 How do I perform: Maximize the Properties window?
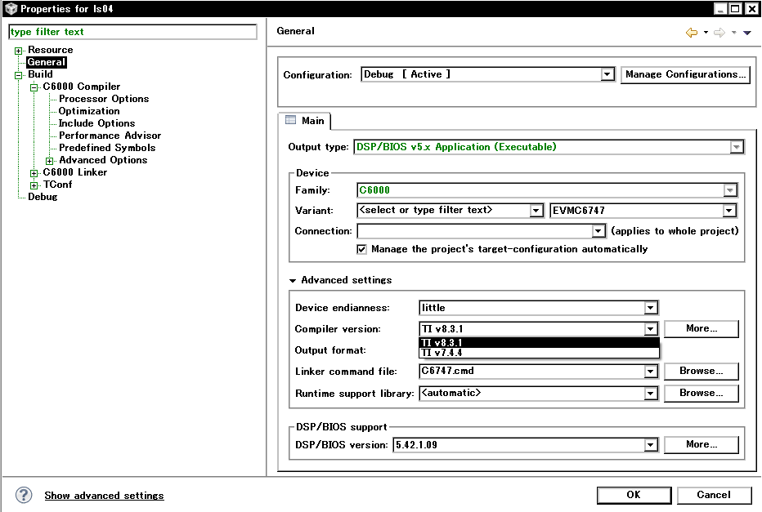click(x=736, y=9)
